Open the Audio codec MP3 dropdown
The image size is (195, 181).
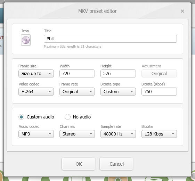tap(36, 134)
